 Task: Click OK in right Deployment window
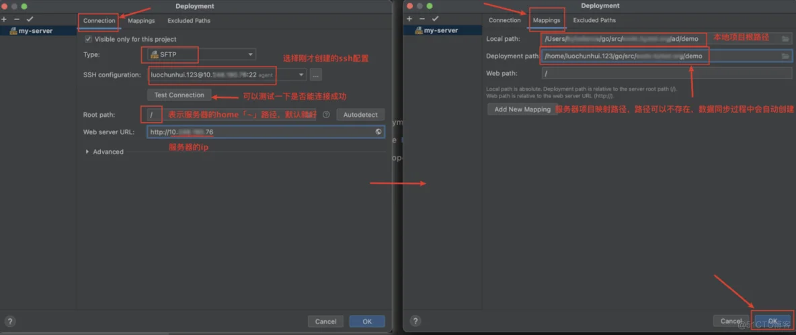[772, 321]
